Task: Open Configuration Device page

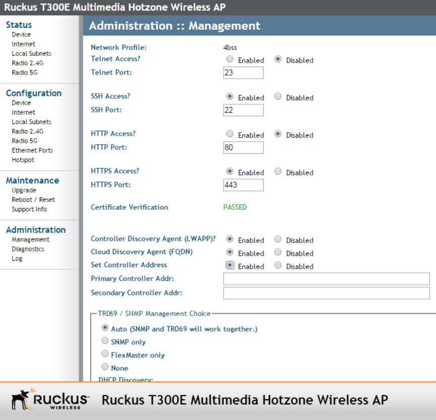Action: pyautogui.click(x=21, y=103)
